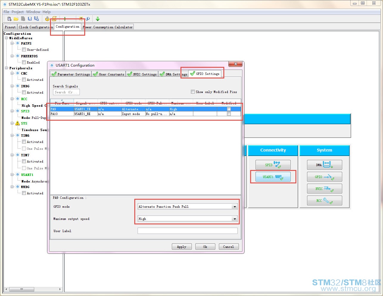This screenshot has width=383, height=296.
Task: Switch to the Pinout tab
Action: pos(10,27)
